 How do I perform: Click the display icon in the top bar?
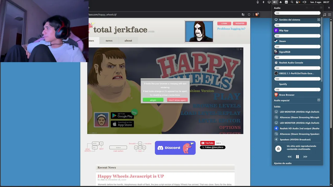[269, 2]
